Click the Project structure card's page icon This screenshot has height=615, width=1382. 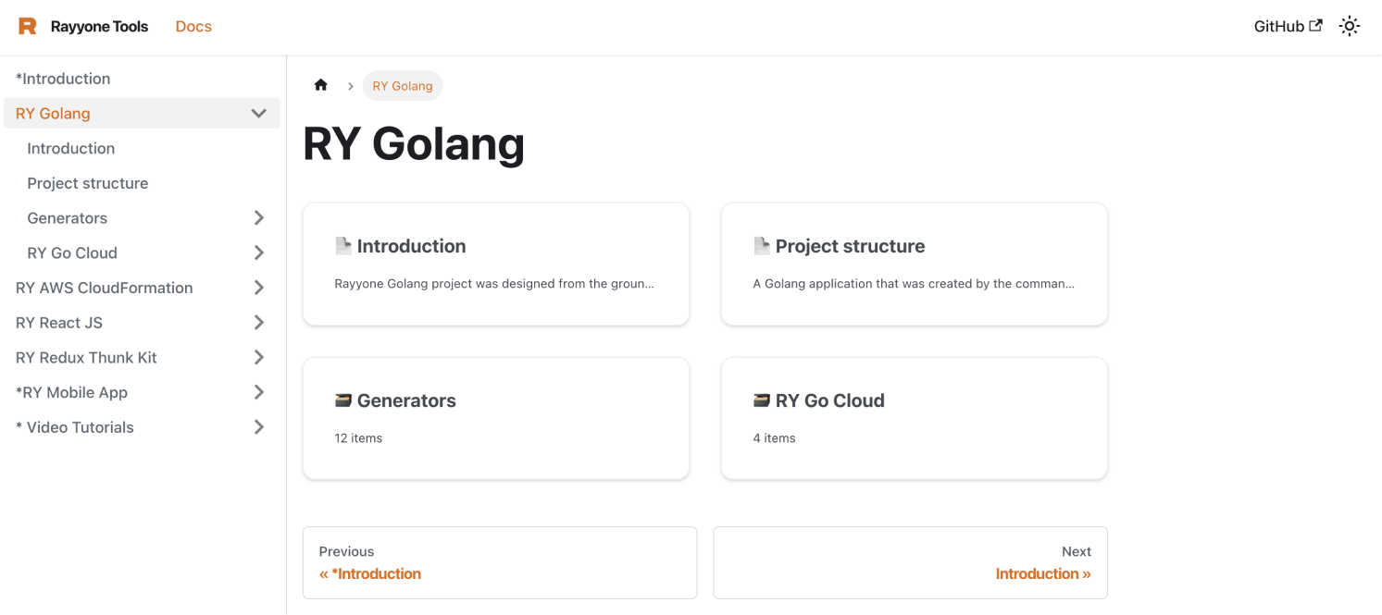point(762,246)
